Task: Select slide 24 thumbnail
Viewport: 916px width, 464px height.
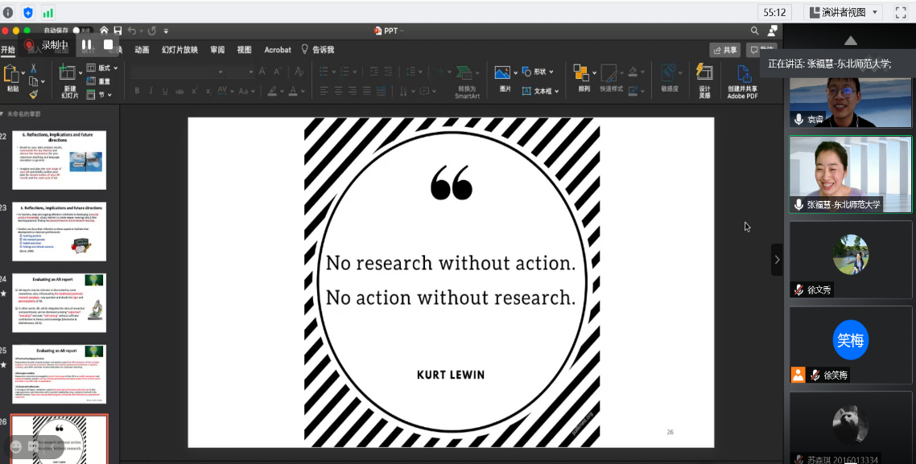Action: point(59,303)
